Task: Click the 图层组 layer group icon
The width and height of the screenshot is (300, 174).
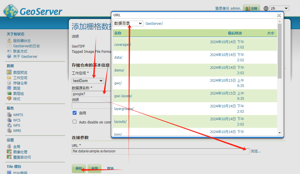Action: point(9,93)
